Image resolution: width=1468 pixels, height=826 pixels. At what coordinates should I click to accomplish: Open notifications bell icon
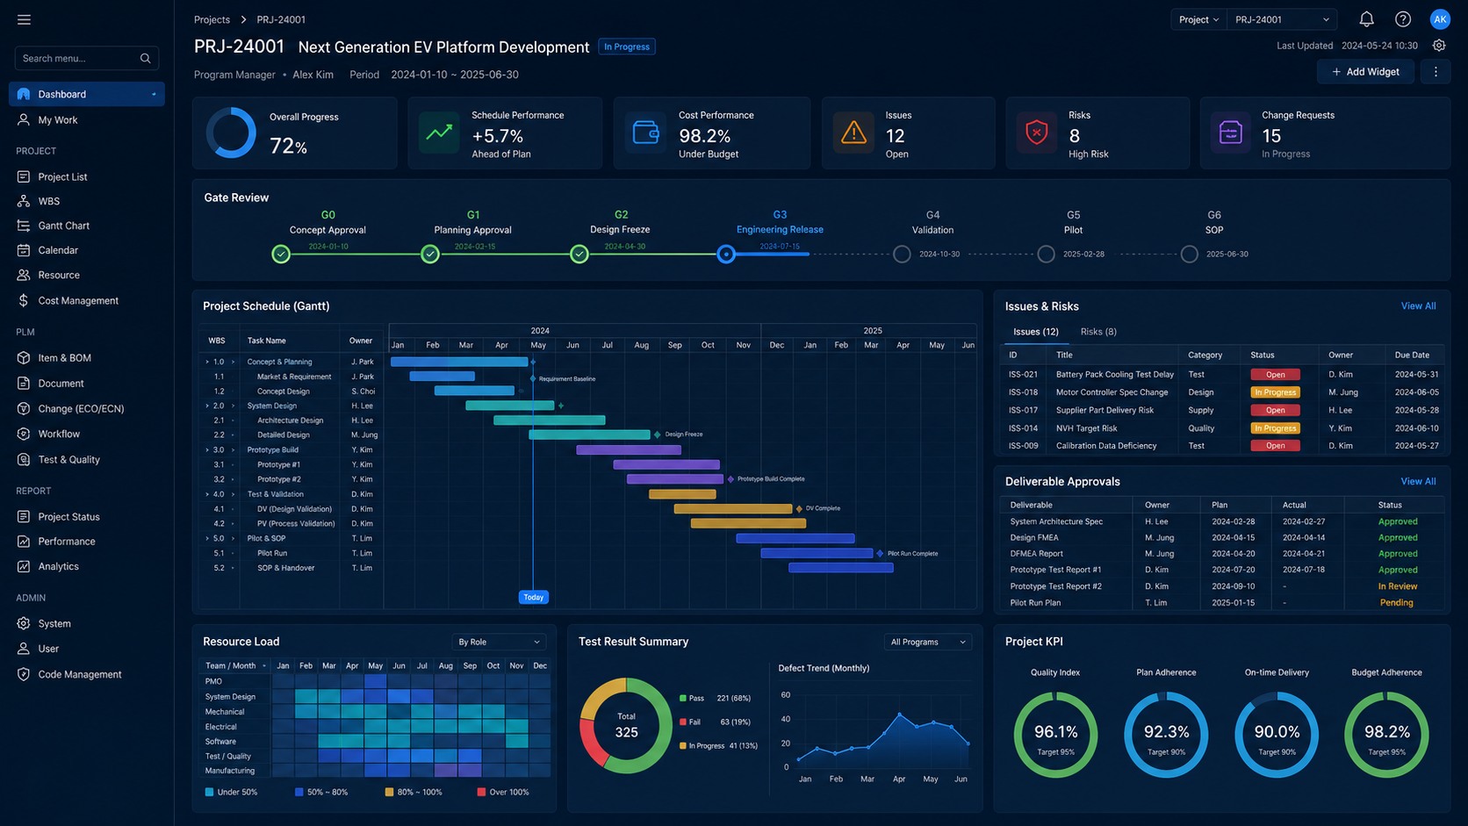point(1366,19)
